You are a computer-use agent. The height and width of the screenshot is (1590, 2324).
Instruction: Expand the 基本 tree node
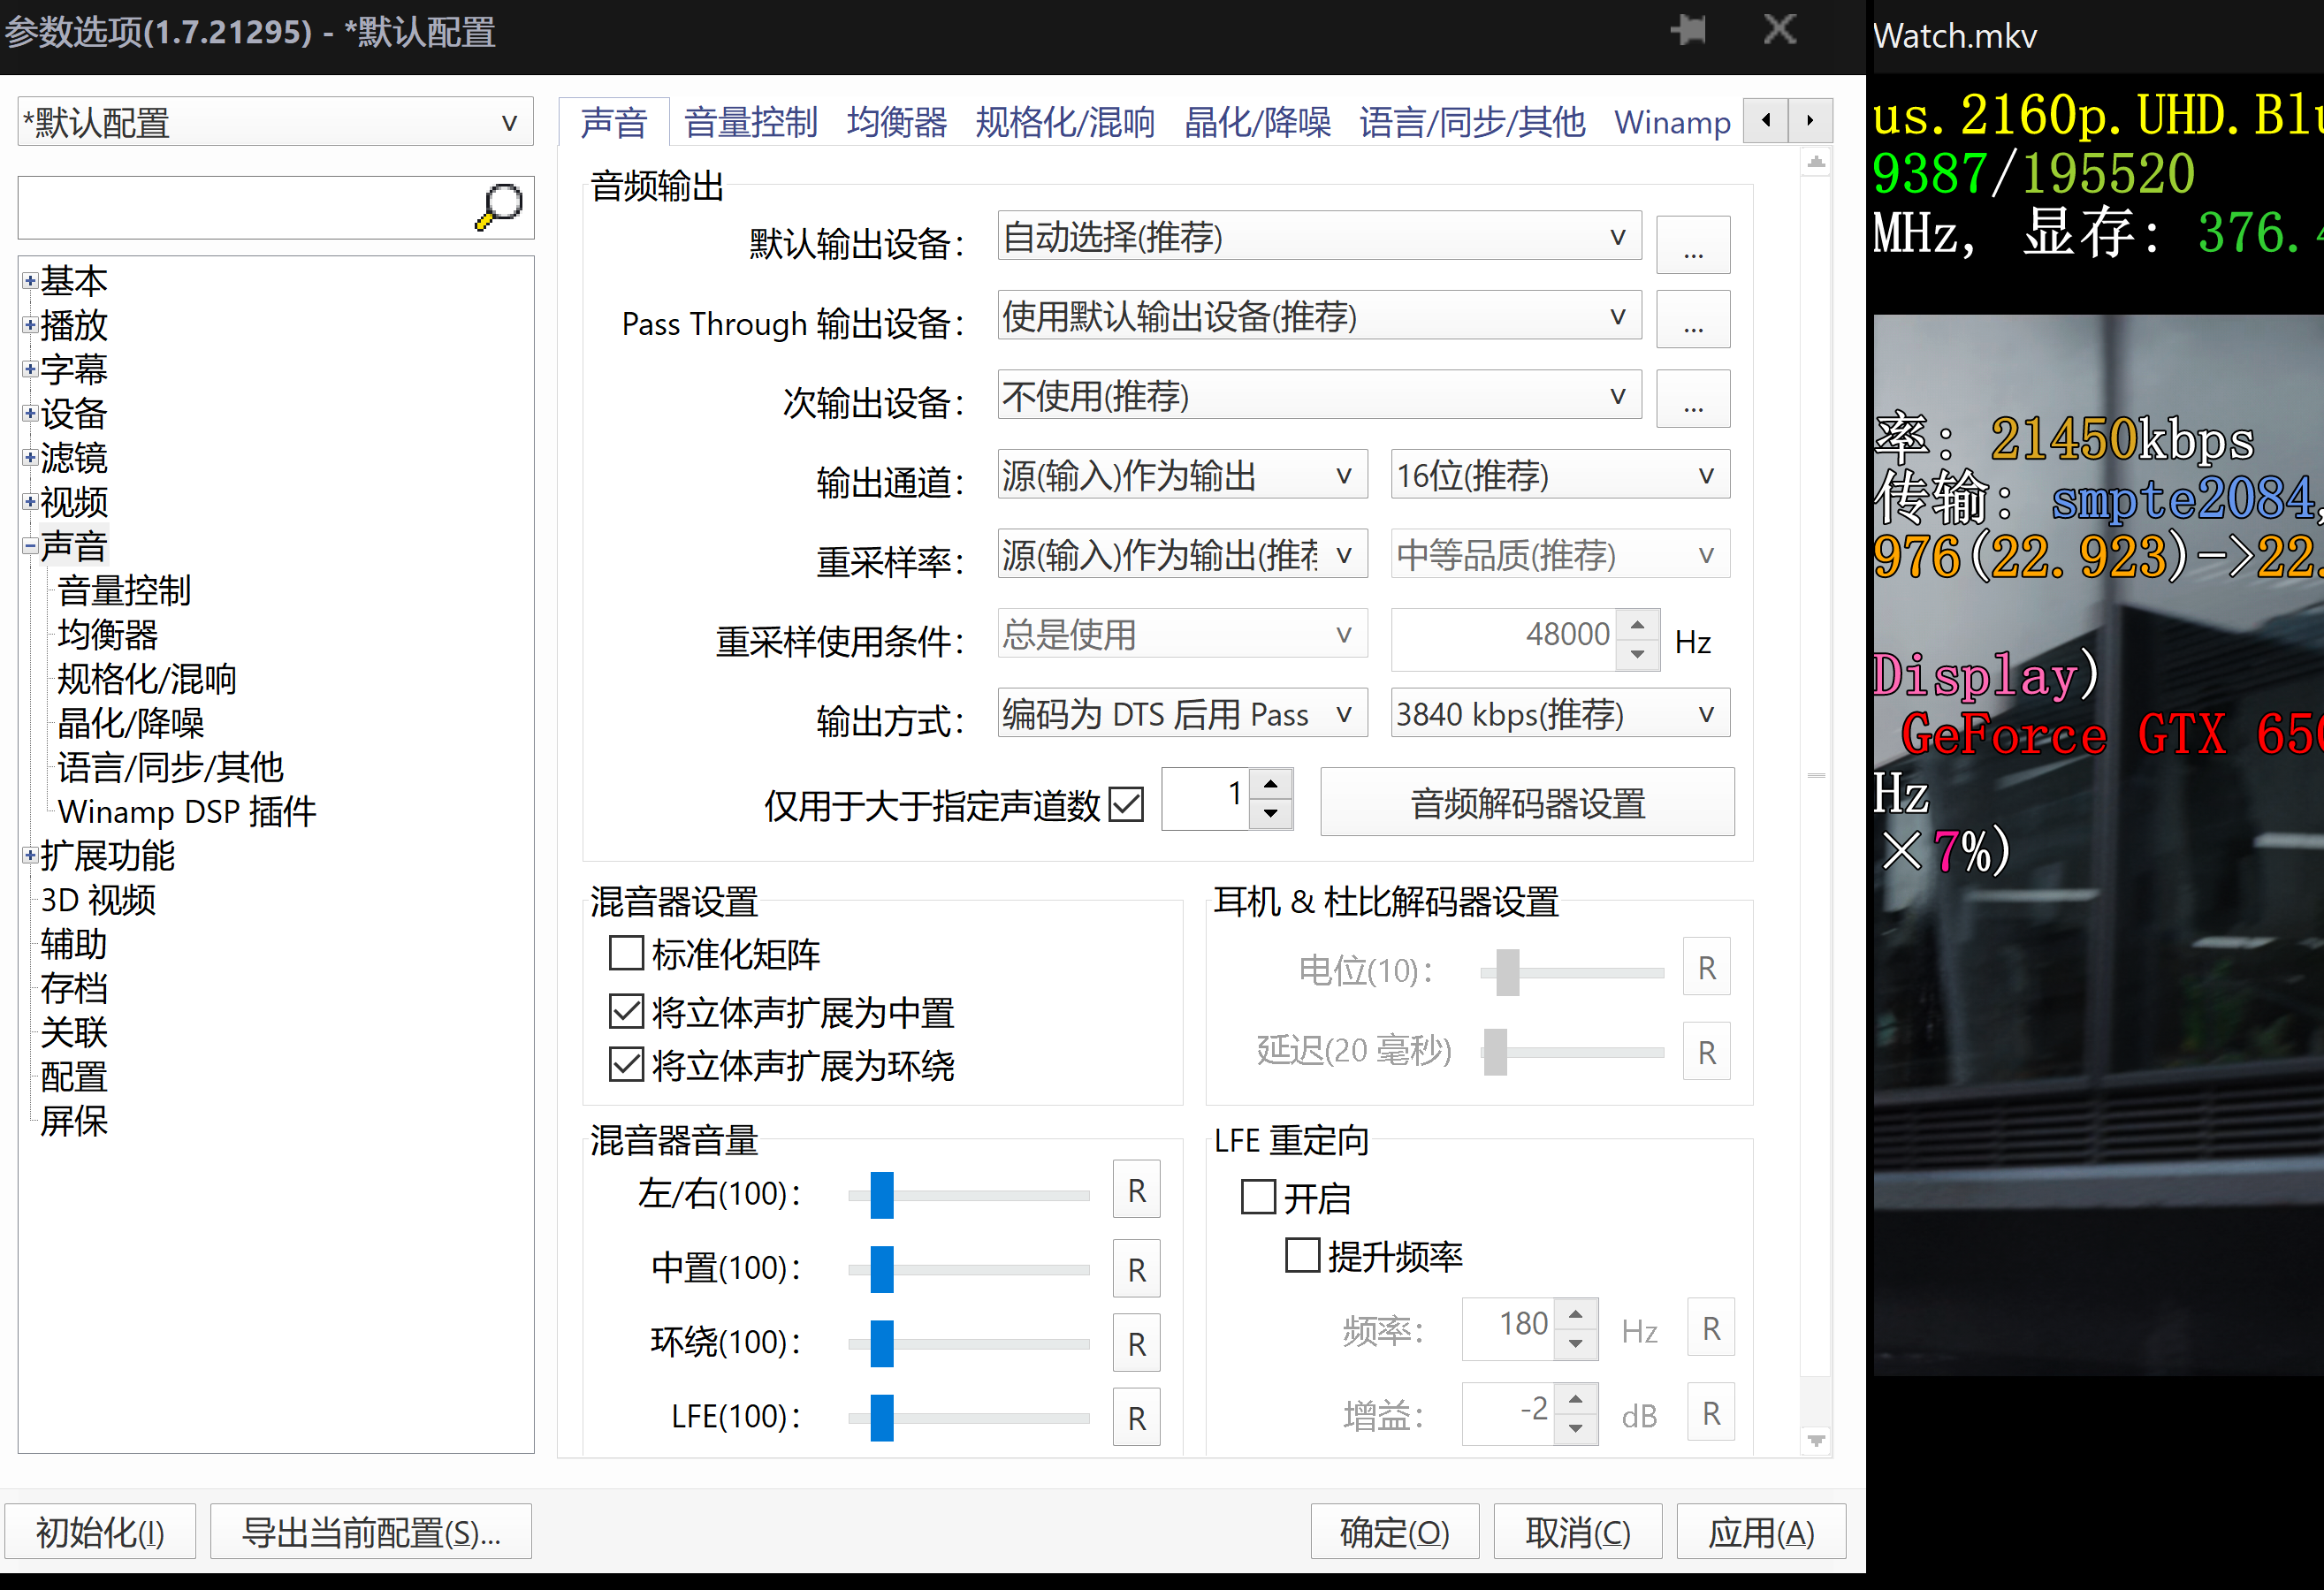[x=30, y=281]
